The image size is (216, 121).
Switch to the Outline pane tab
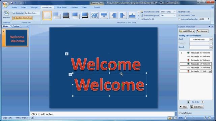[16, 26]
